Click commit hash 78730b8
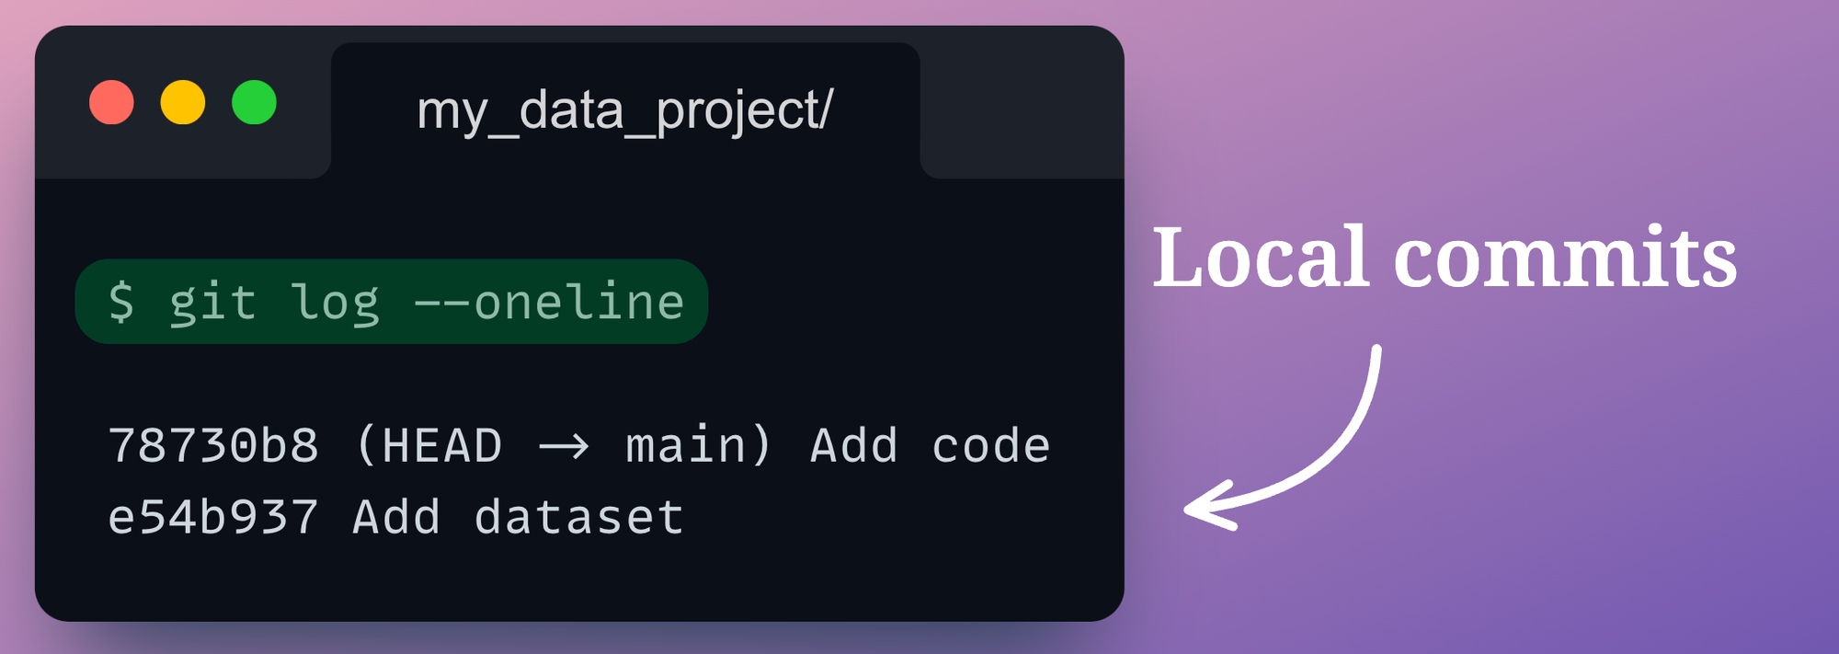 (213, 446)
